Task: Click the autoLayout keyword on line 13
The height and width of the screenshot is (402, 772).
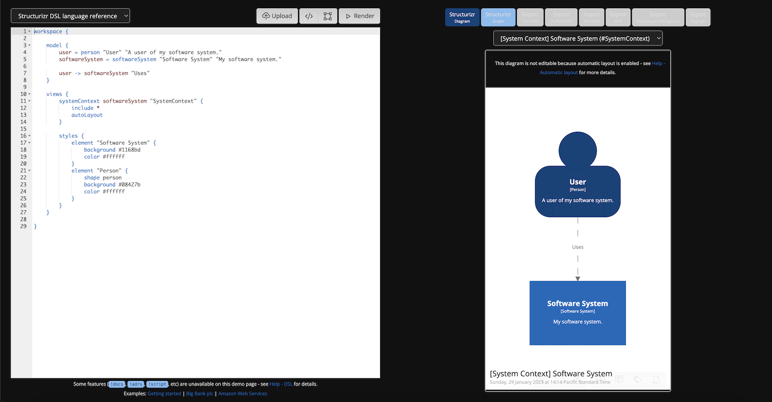Action: coord(87,115)
